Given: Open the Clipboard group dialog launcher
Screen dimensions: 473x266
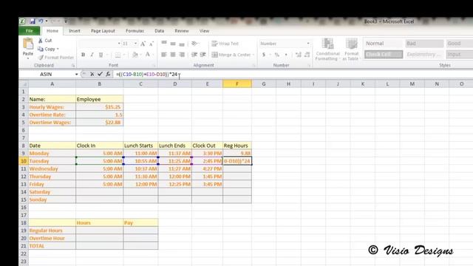Looking at the screenshot, I should click(x=73, y=65).
